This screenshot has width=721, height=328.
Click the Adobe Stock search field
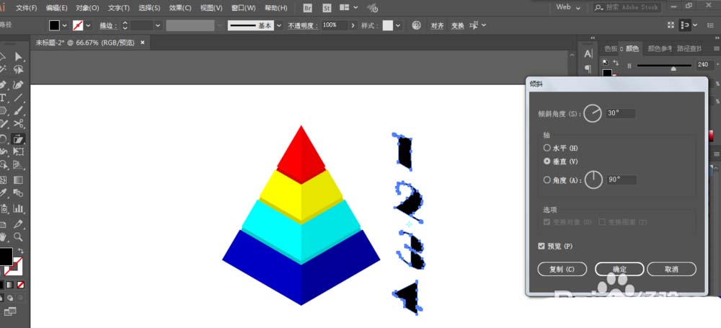click(x=627, y=7)
